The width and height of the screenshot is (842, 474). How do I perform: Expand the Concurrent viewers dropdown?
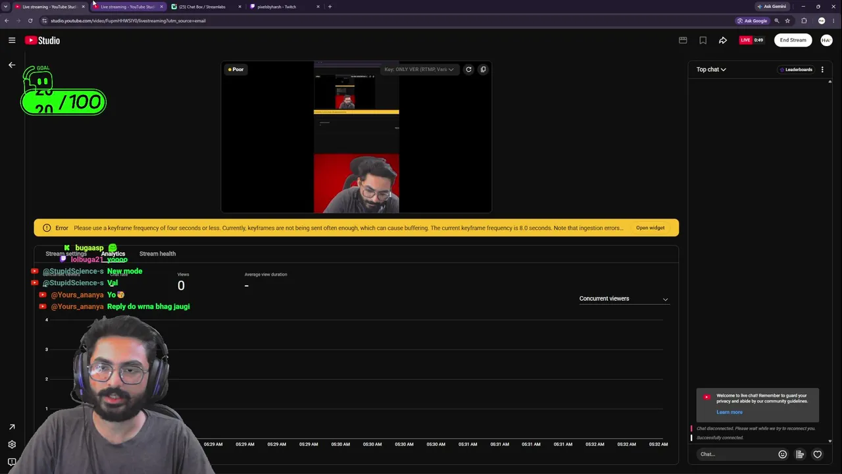coord(623,299)
